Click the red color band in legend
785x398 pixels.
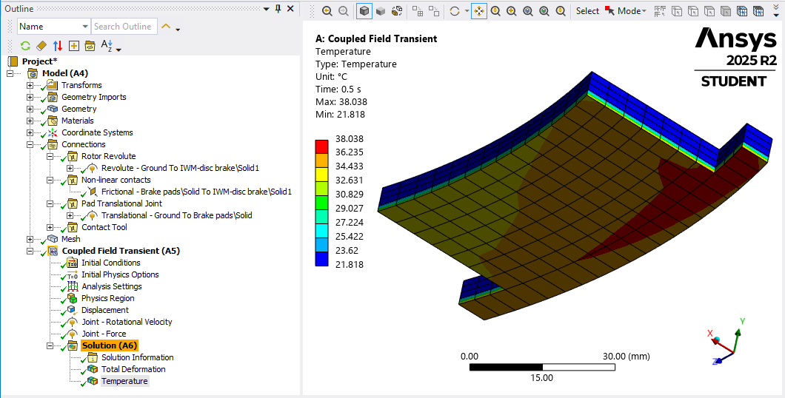321,145
